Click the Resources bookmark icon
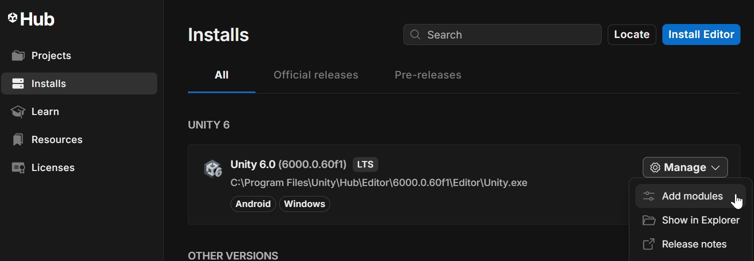 pos(18,139)
